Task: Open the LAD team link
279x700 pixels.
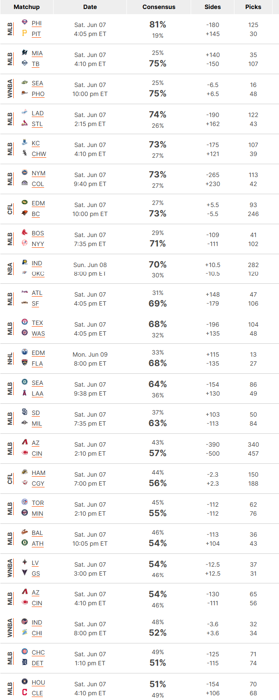Action: [38, 113]
